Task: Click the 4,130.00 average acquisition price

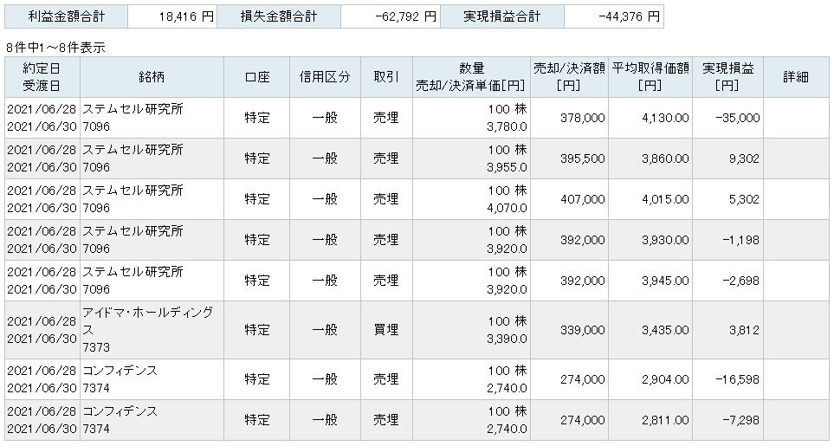Action: coord(665,118)
